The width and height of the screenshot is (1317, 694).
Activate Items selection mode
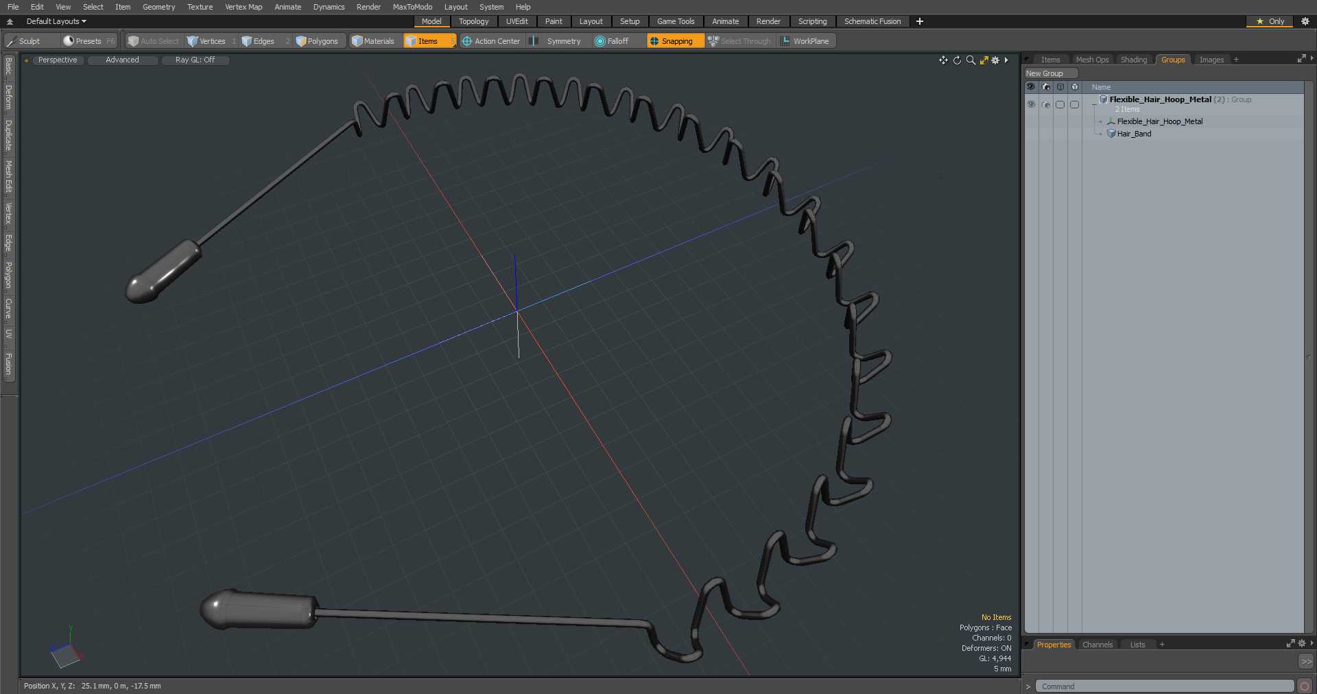[429, 41]
